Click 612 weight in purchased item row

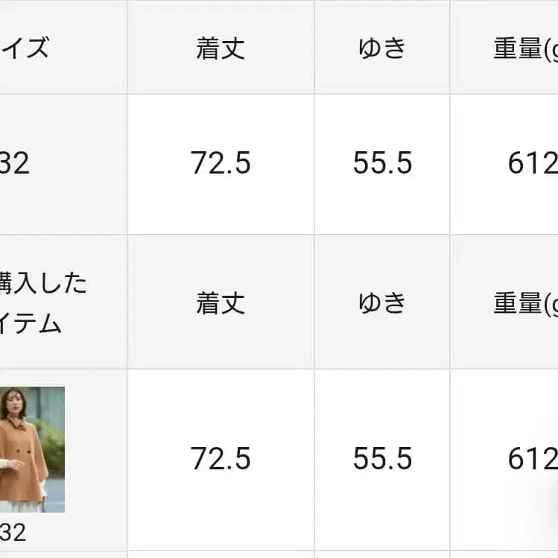[x=531, y=459]
